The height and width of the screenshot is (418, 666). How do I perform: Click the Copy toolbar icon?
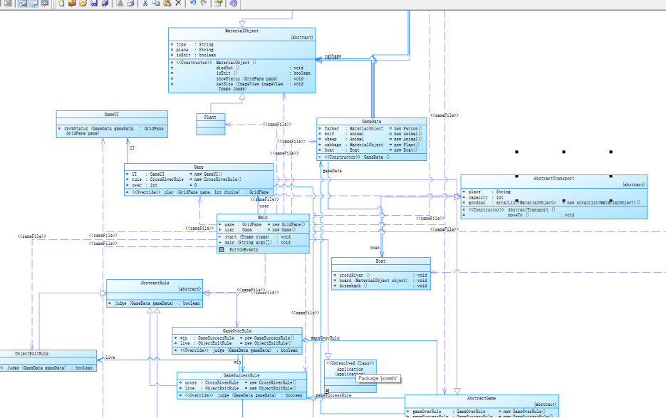point(156,3)
